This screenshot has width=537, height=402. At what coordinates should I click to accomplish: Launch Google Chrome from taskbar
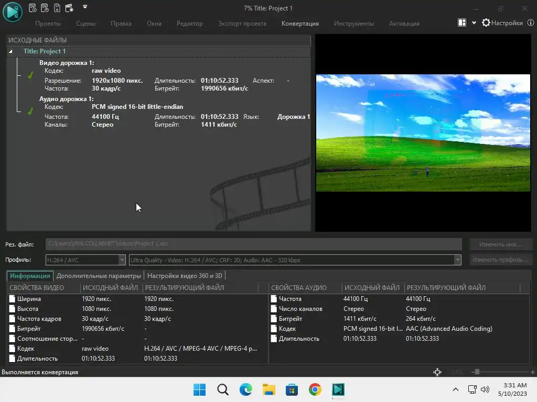tap(315, 389)
